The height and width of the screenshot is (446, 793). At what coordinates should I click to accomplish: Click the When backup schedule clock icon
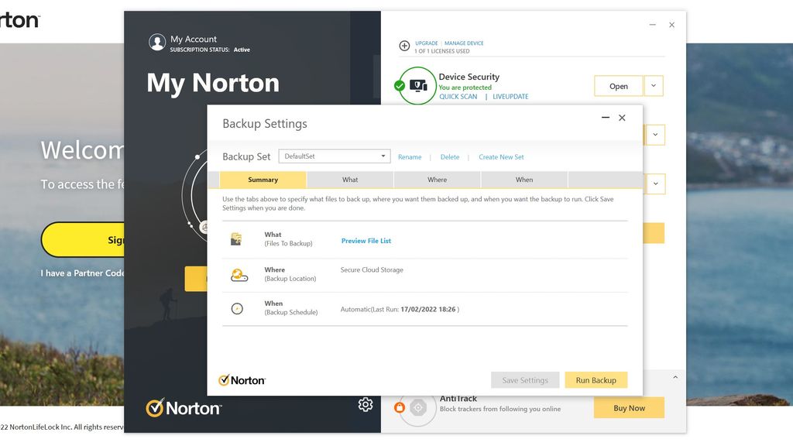pyautogui.click(x=238, y=308)
